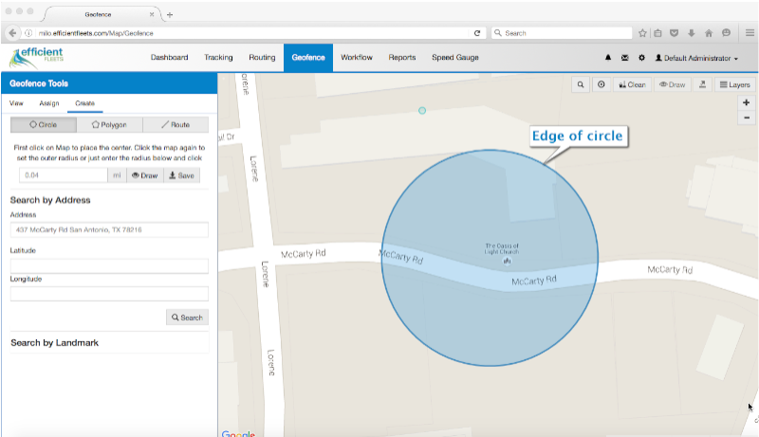759x437 pixels.
Task: Click the browser Search box
Action: (562, 33)
